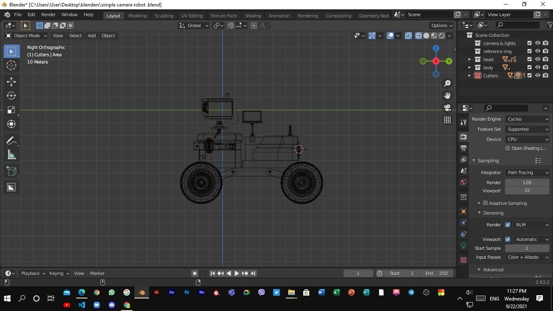The height and width of the screenshot is (311, 553).
Task: Click Start Sample value field
Action: tap(527, 248)
